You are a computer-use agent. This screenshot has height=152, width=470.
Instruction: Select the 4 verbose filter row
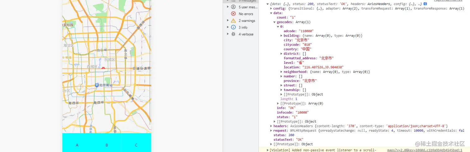(x=241, y=34)
